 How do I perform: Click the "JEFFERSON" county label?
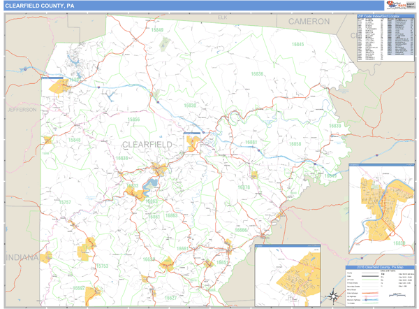point(22,110)
